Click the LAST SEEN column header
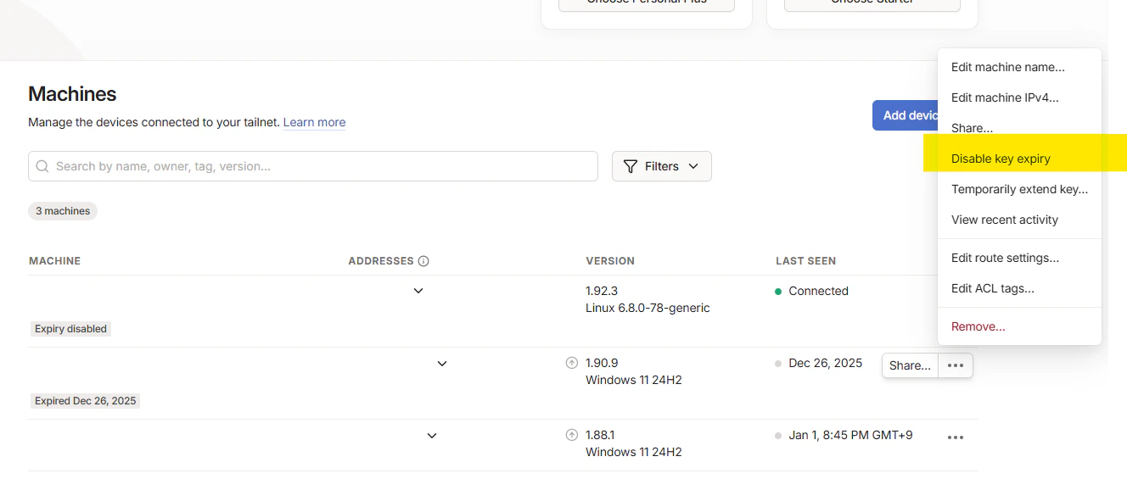The image size is (1127, 479). coord(805,261)
